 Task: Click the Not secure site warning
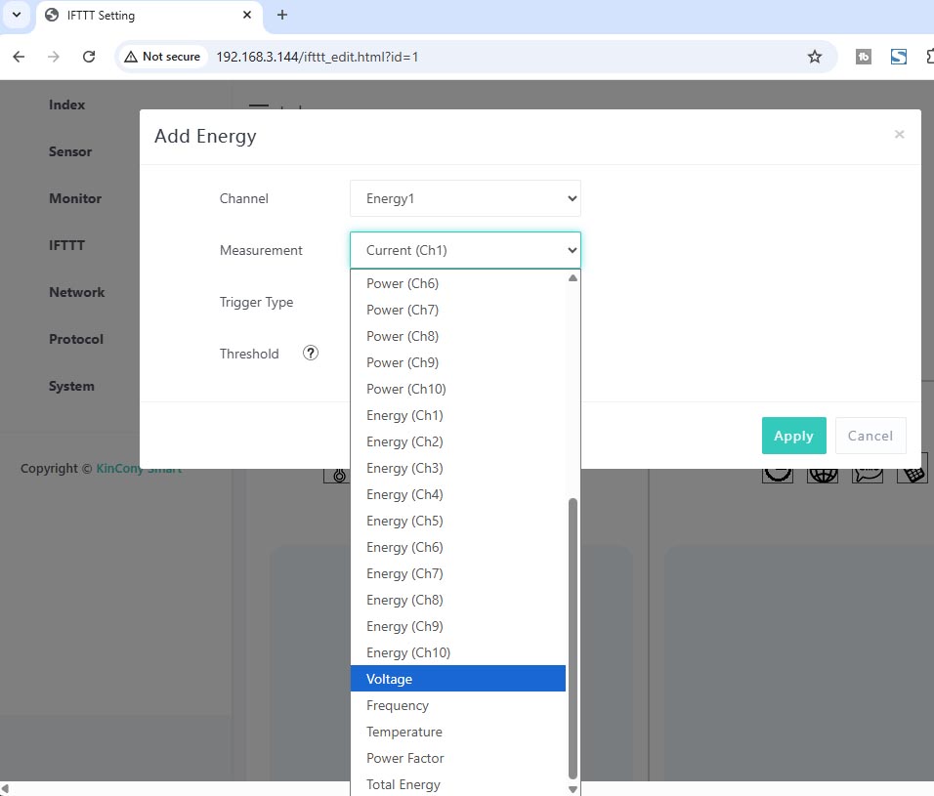162,57
